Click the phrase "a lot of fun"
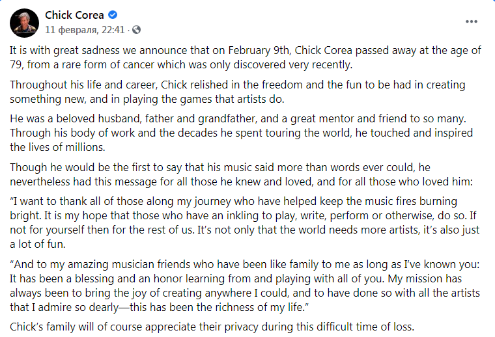The width and height of the screenshot is (495, 337). point(42,244)
